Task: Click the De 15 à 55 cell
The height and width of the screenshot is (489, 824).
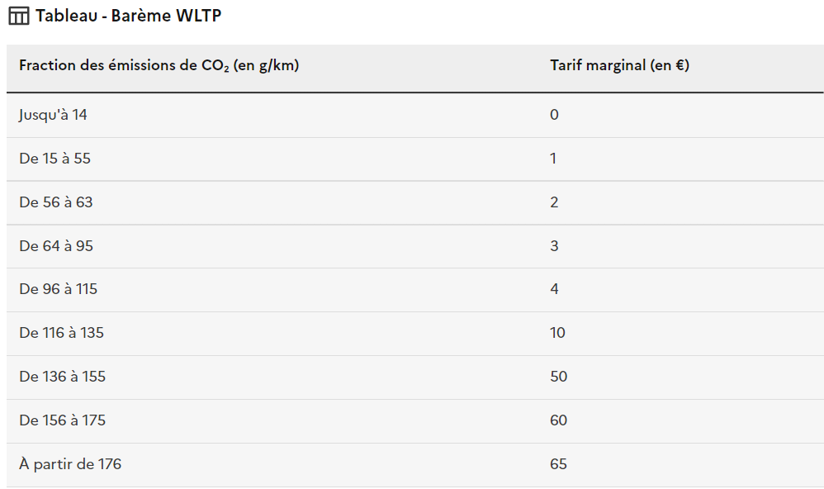Action: coord(54,159)
